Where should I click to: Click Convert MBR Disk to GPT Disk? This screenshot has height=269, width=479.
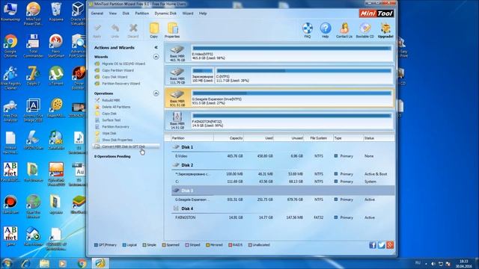[126, 146]
